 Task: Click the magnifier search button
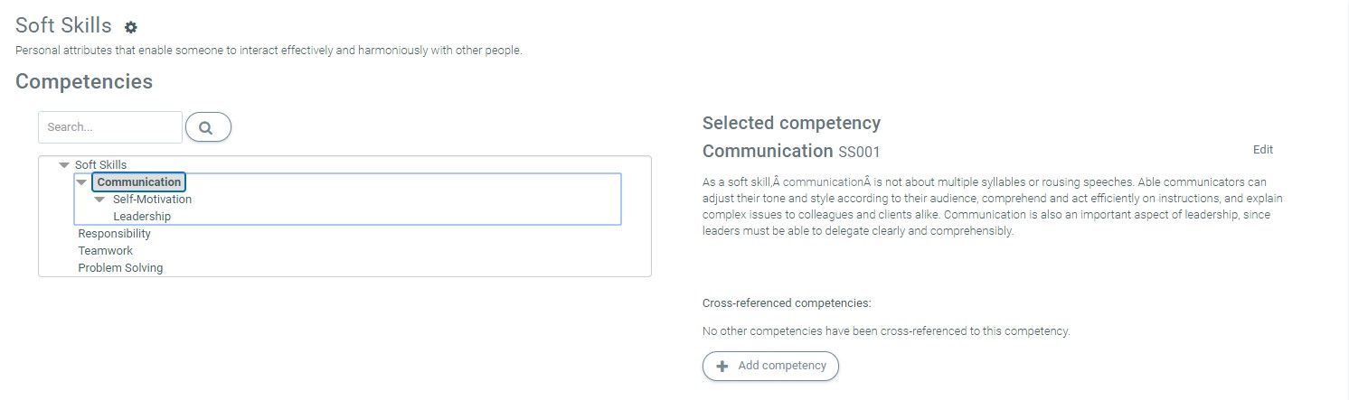point(208,127)
